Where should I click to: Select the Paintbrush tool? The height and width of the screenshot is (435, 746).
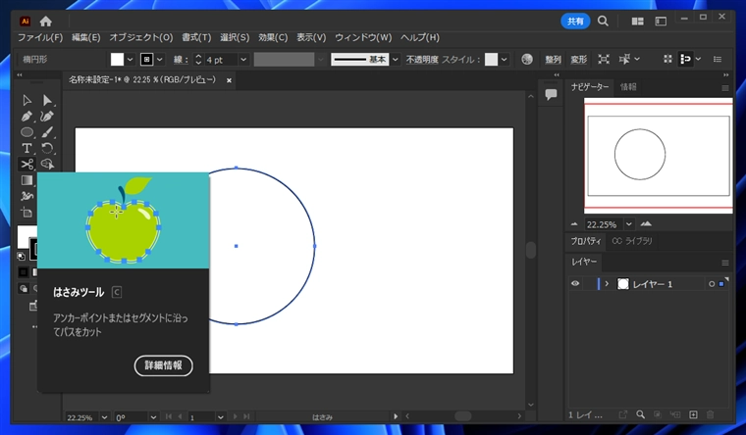click(46, 132)
